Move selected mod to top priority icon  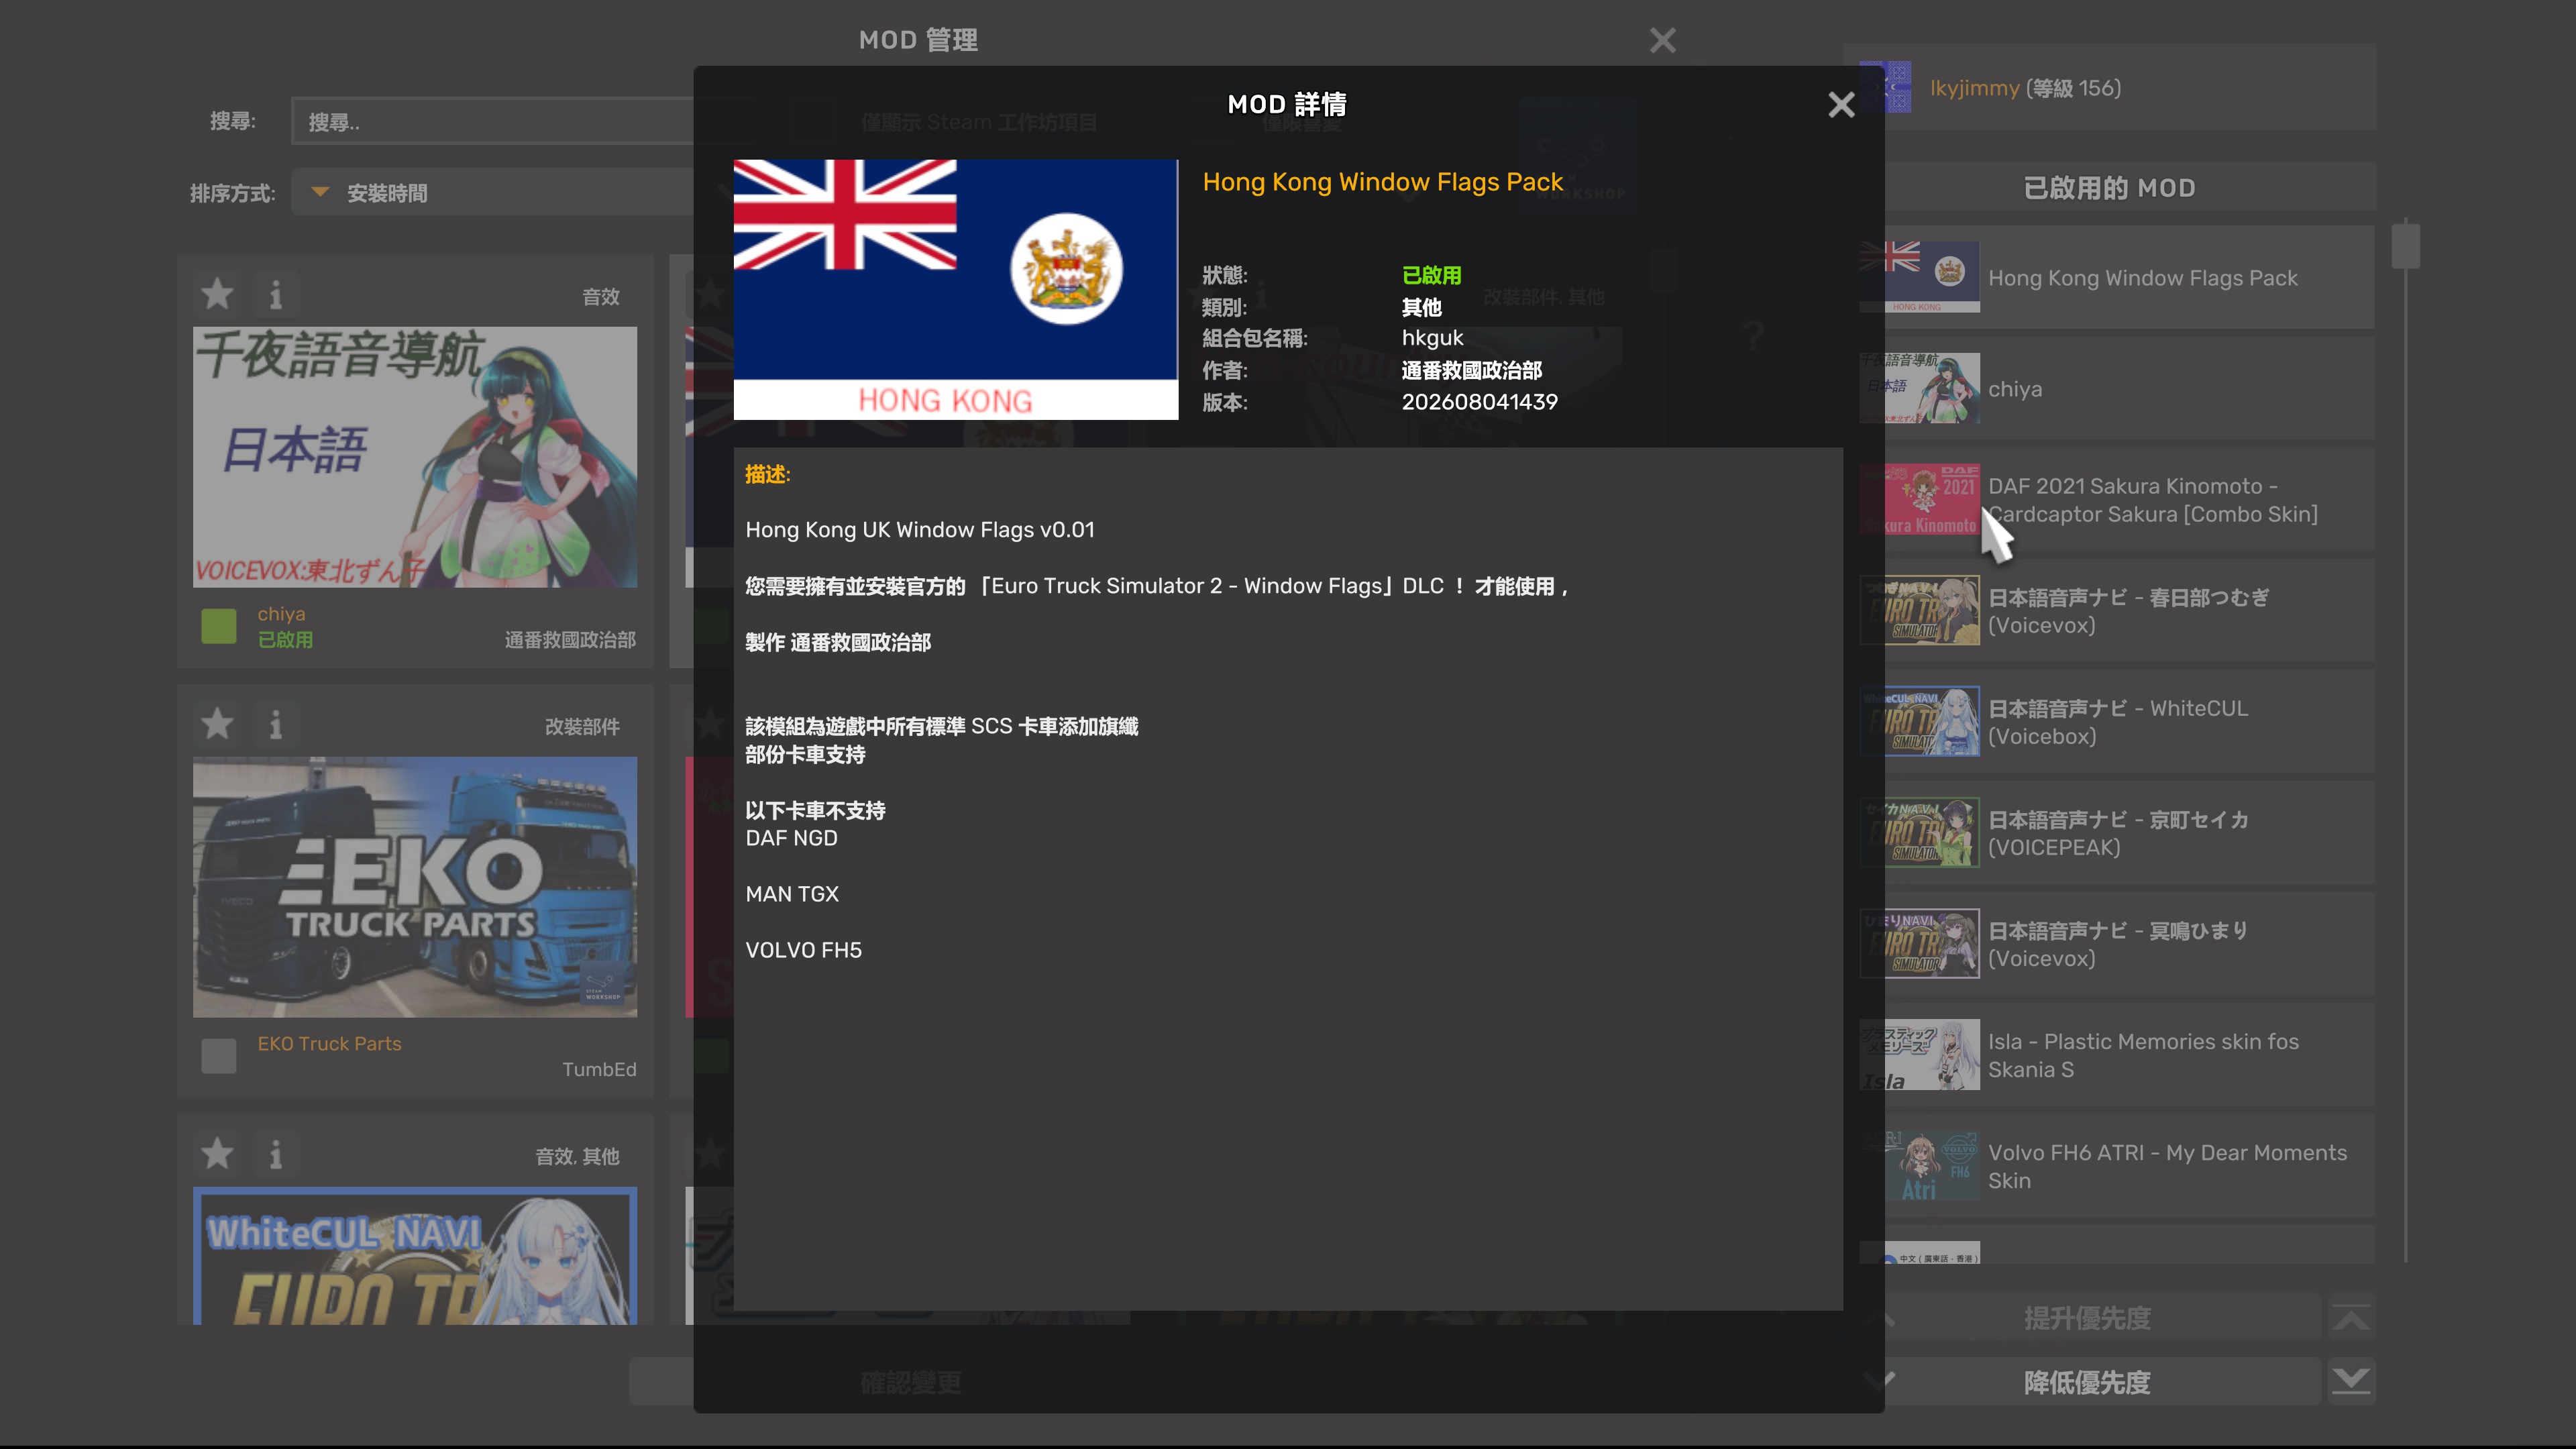[x=2351, y=1318]
